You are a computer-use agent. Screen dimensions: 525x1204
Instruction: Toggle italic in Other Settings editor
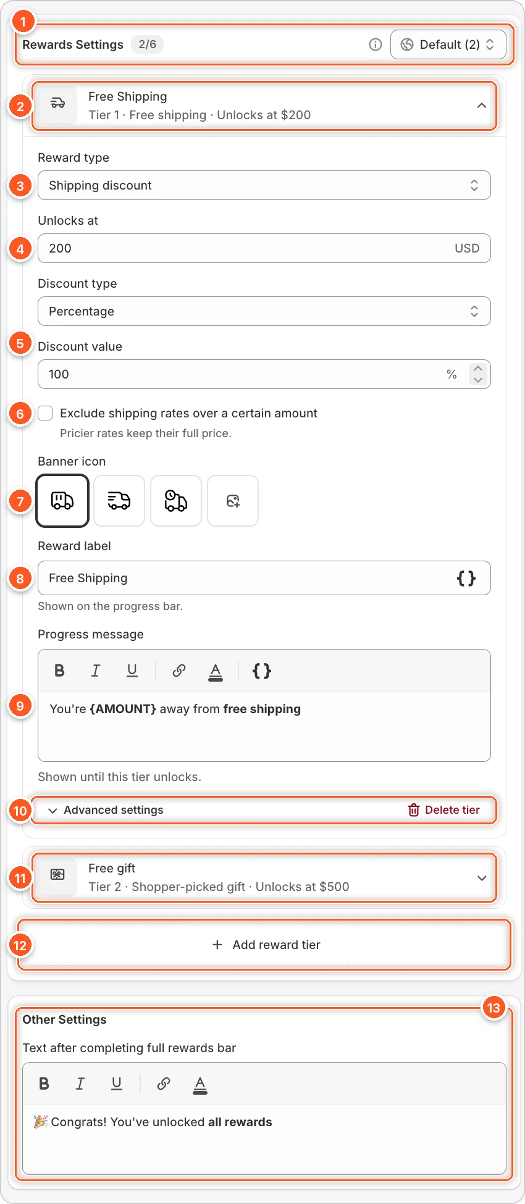coord(80,1084)
